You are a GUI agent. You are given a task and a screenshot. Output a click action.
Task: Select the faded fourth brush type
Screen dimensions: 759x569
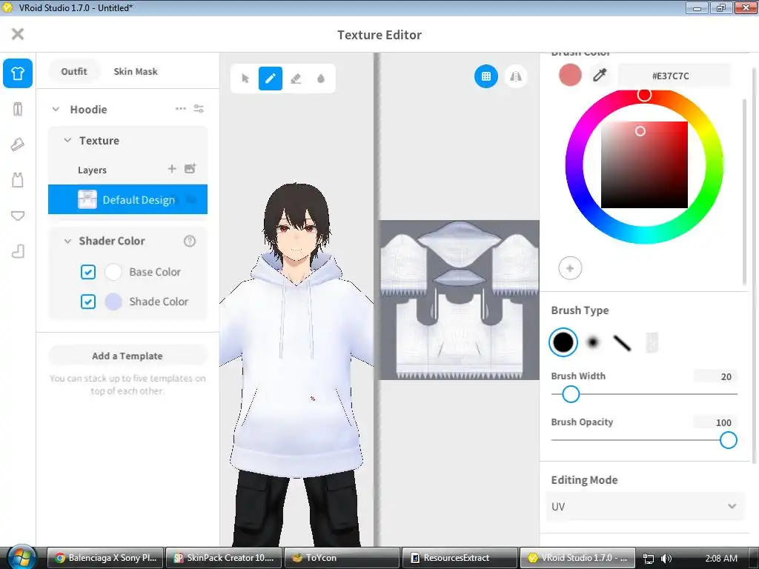click(x=652, y=342)
